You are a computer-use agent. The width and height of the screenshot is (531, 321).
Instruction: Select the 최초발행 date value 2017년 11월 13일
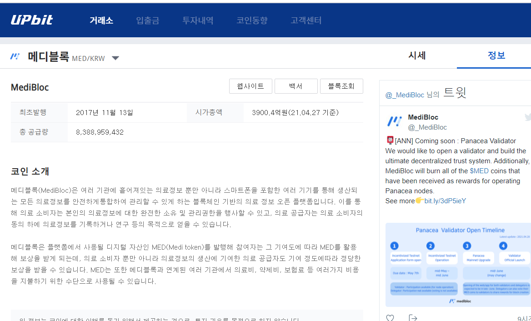(x=105, y=113)
